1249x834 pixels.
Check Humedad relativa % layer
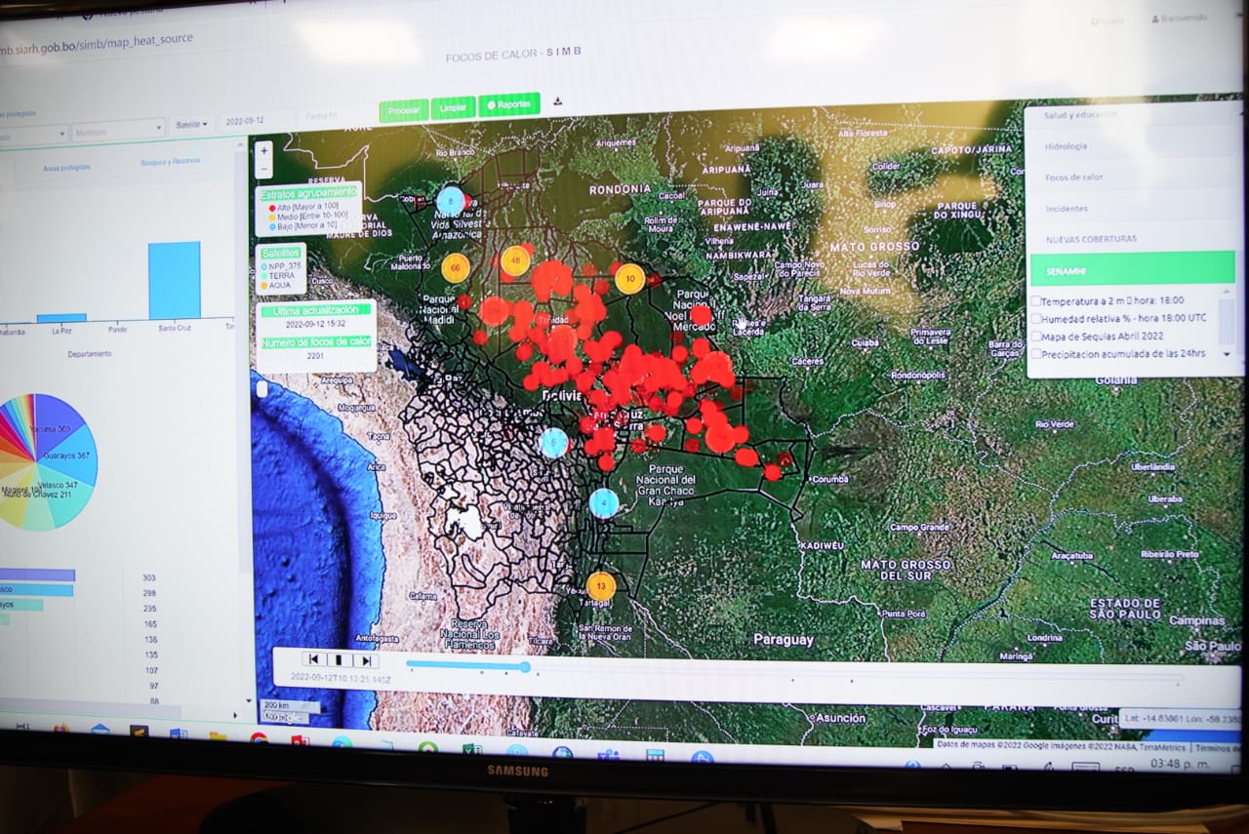1036,319
